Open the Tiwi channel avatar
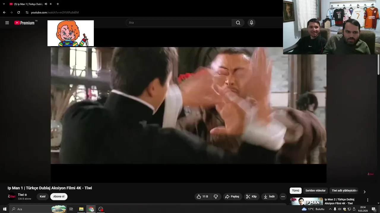The image size is (380, 213). tap(12, 196)
